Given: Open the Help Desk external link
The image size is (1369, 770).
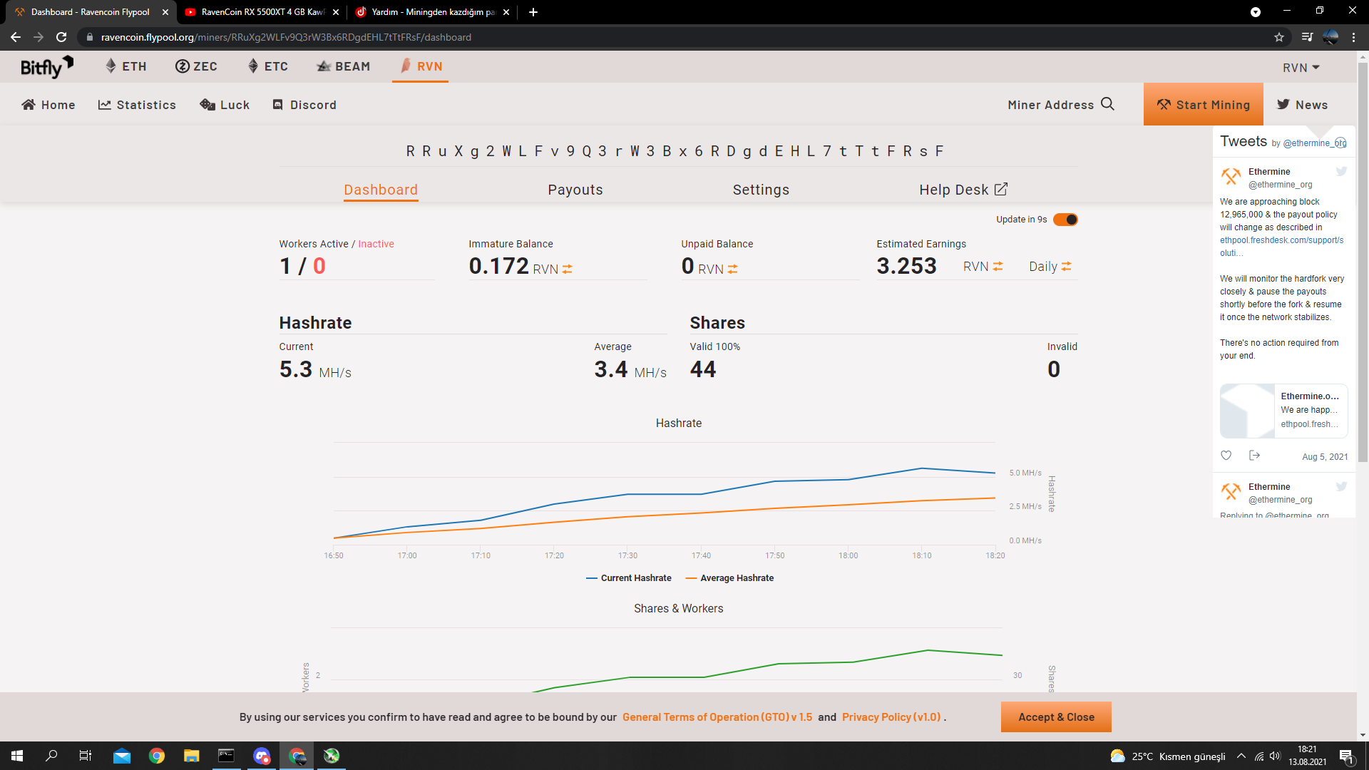Looking at the screenshot, I should 963,190.
